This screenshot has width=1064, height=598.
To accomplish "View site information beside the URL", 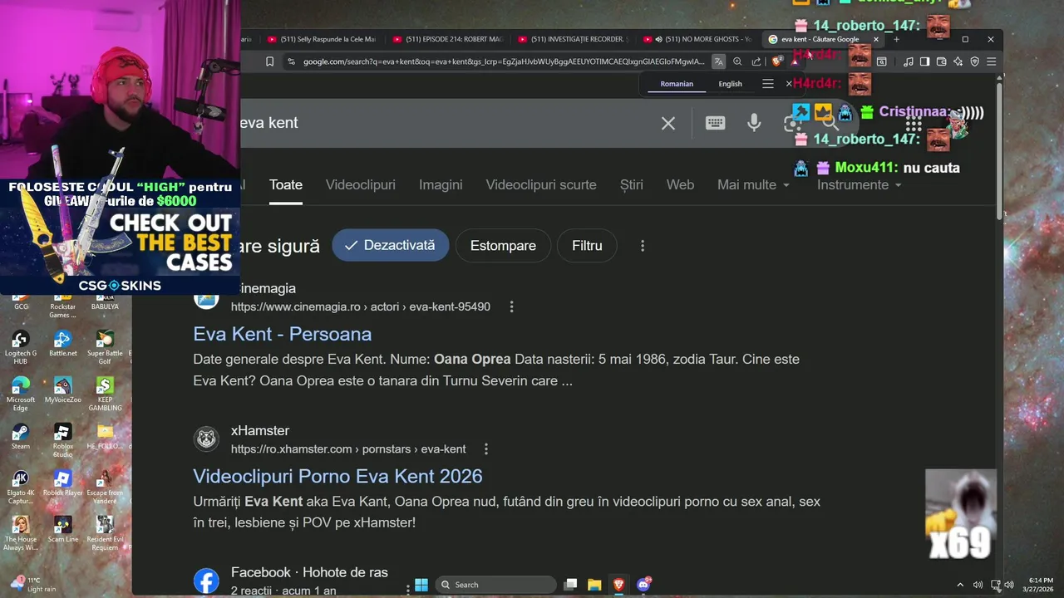I will tap(290, 61).
